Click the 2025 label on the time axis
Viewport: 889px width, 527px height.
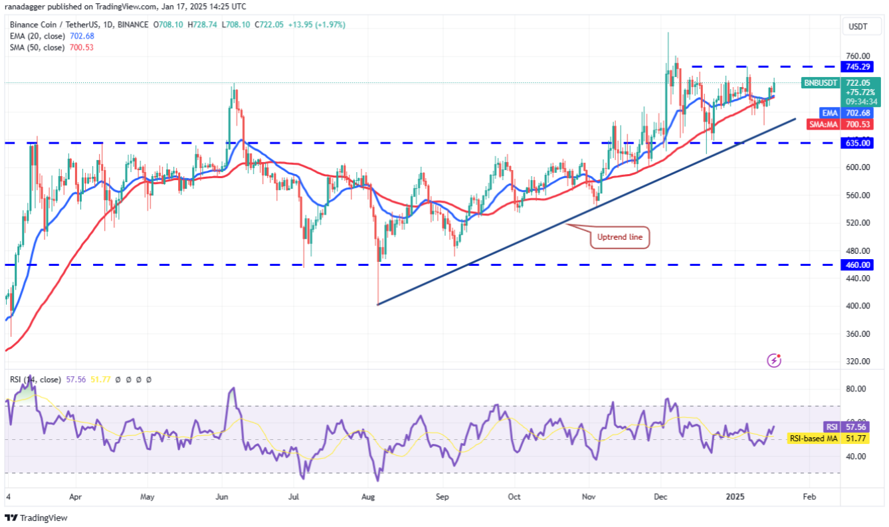(x=735, y=496)
